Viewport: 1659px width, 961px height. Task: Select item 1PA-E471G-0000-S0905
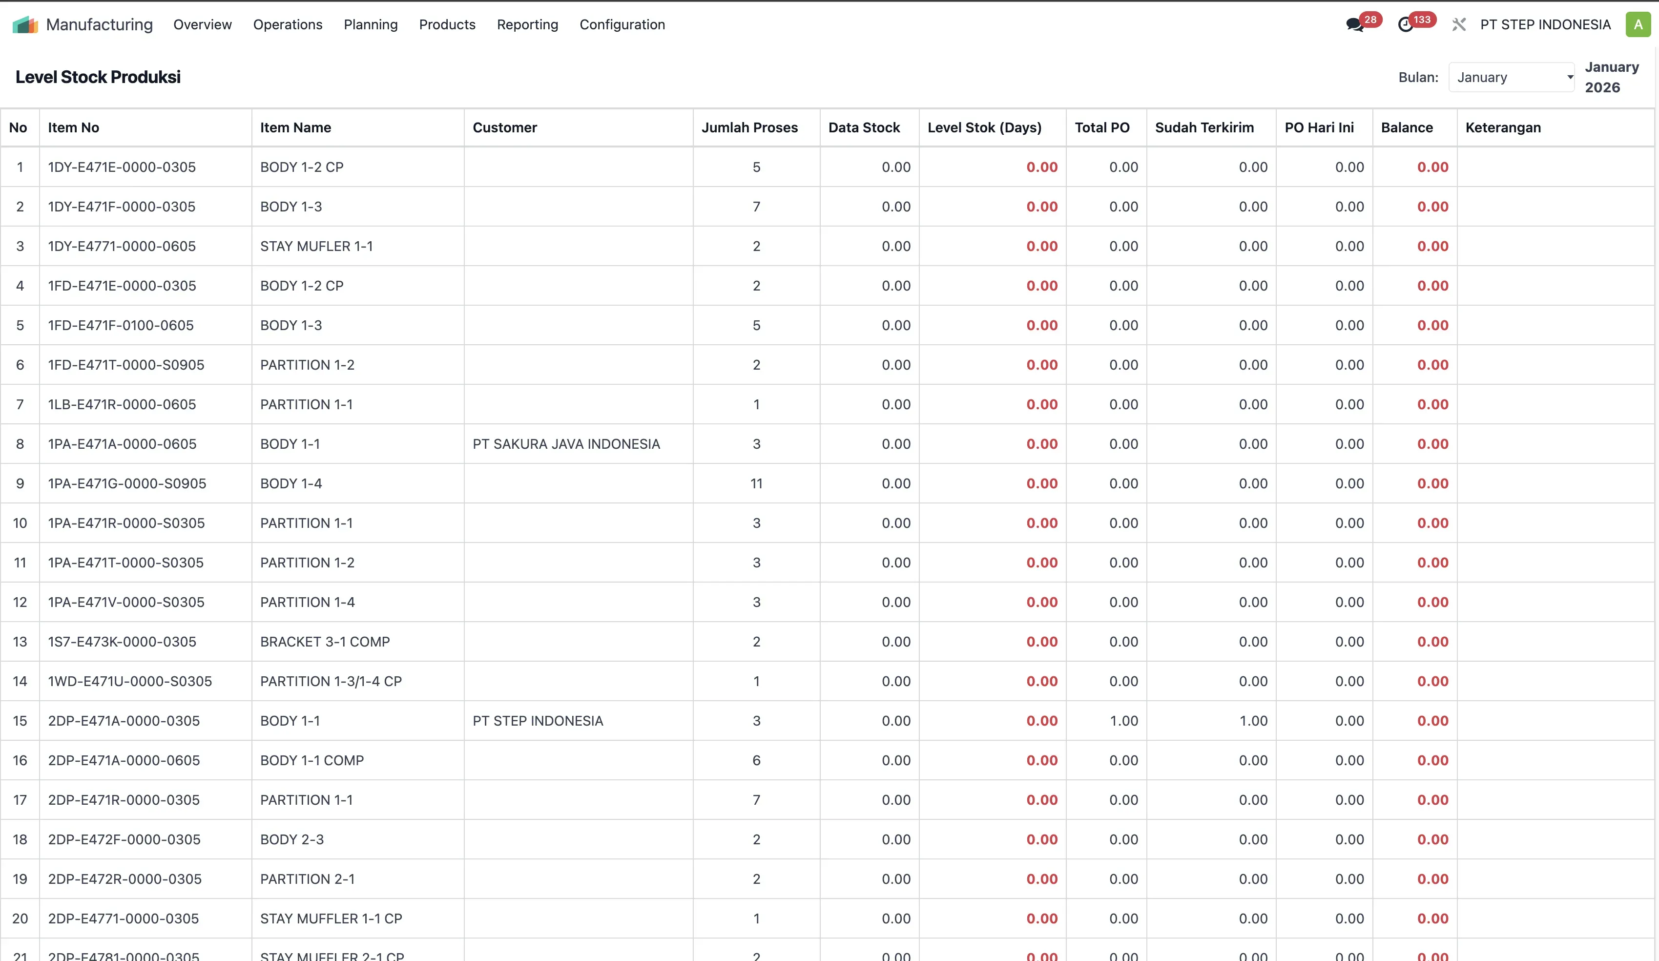pos(127,483)
